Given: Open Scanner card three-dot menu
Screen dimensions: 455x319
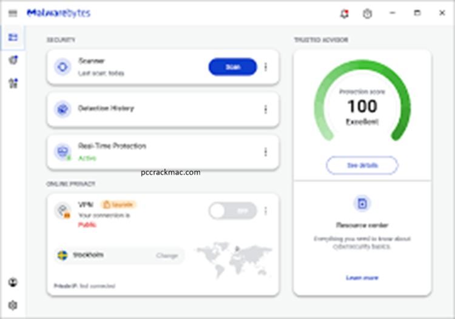Looking at the screenshot, I should tap(266, 67).
